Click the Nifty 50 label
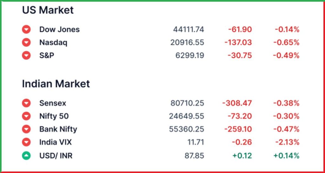 point(54,116)
